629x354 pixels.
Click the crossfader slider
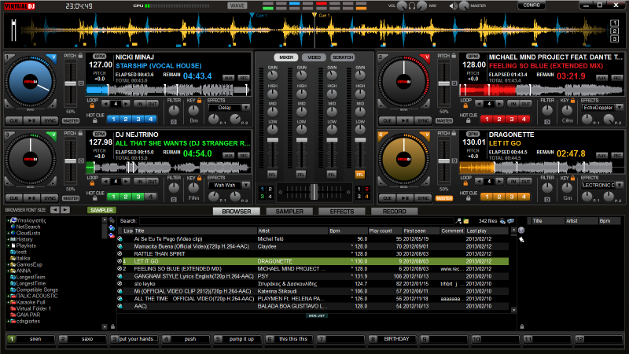pyautogui.click(x=314, y=192)
